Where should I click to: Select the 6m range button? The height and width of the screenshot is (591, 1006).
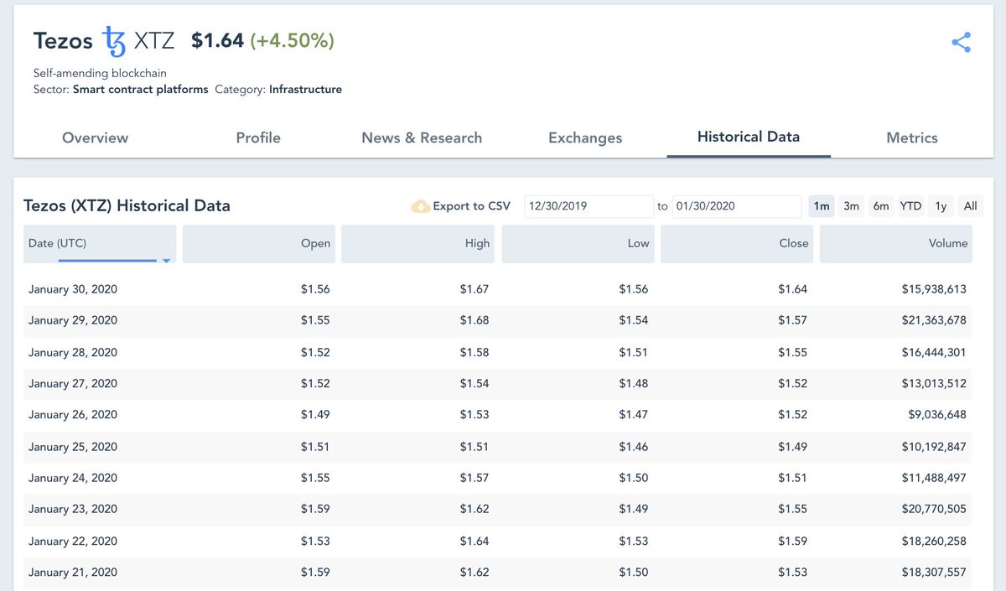(880, 206)
